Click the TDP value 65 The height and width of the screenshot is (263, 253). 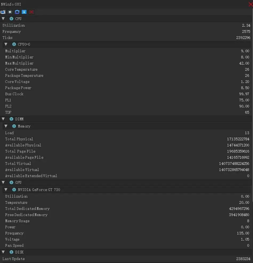(247, 112)
